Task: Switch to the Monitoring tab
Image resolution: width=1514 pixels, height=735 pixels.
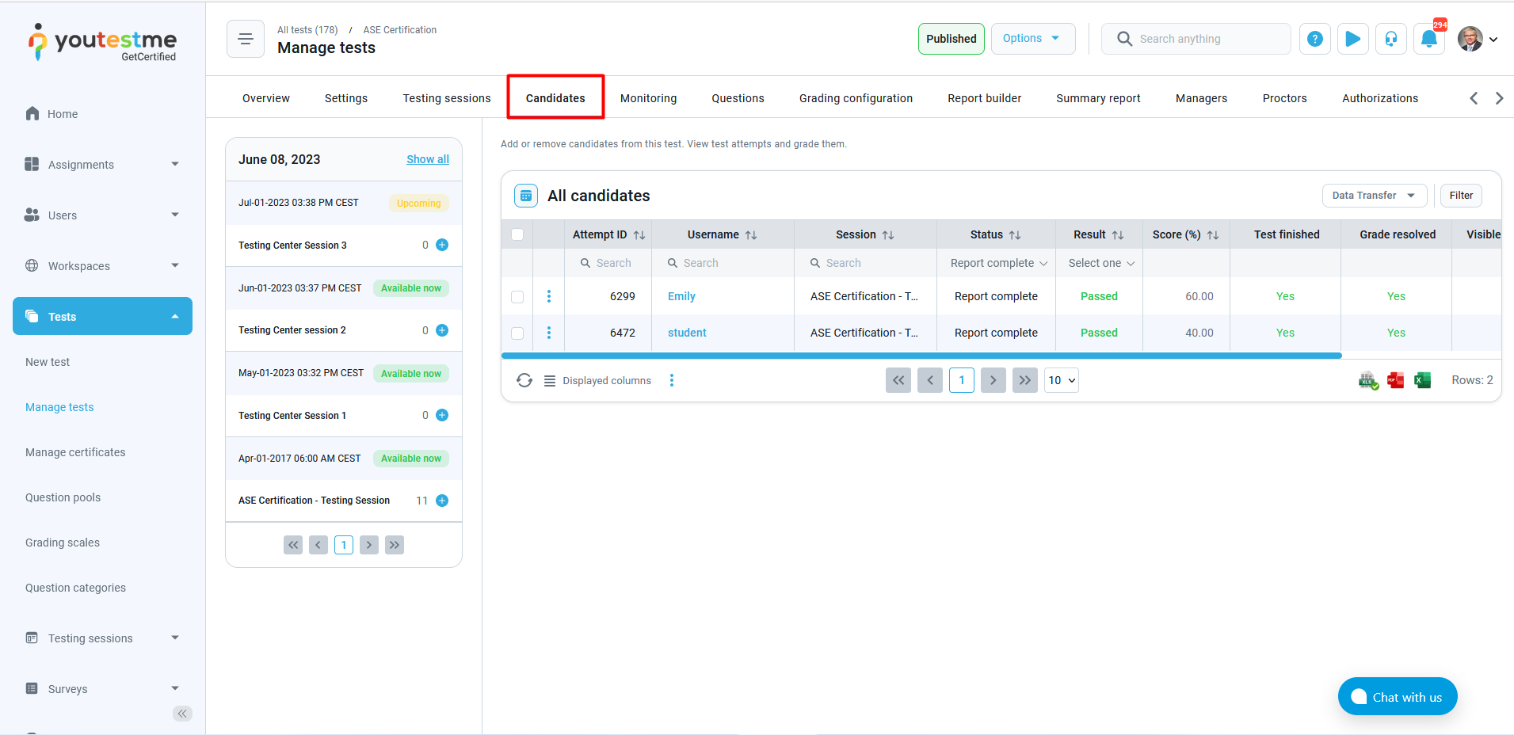Action: tap(648, 97)
